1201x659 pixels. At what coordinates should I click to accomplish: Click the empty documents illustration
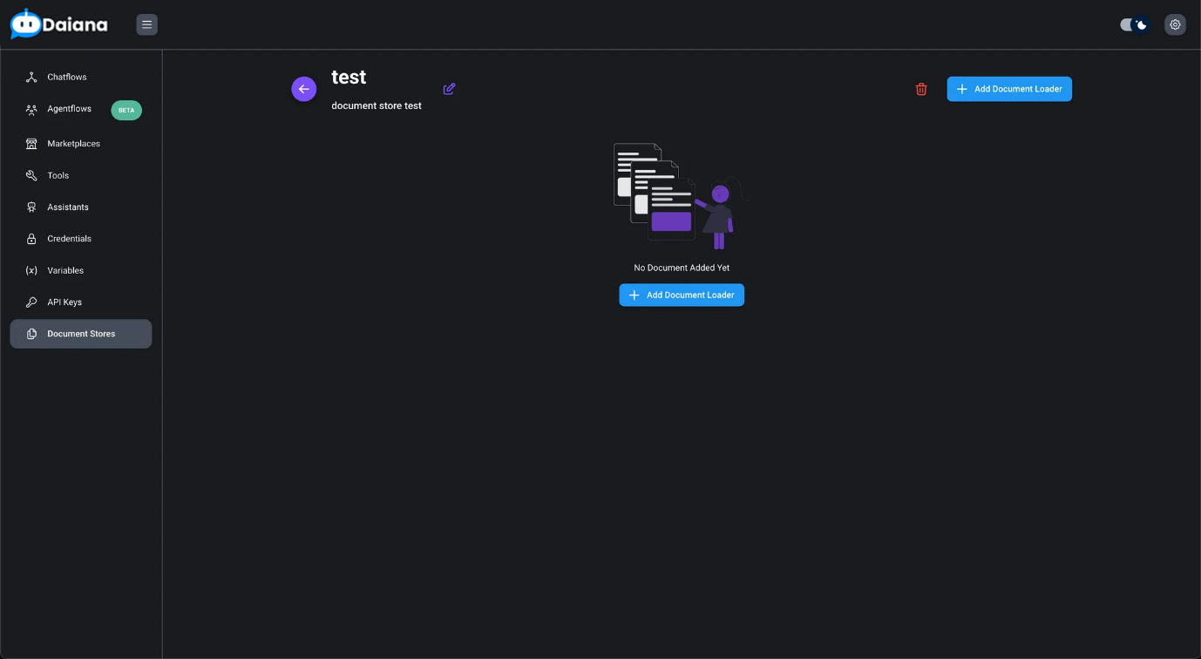(680, 197)
